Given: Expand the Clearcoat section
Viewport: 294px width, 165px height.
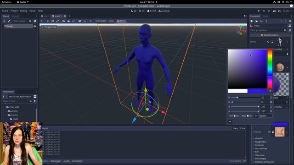Looking at the screenshot, I should (x=260, y=155).
